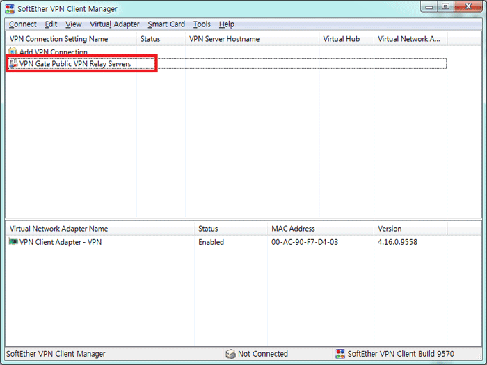The image size is (487, 365).
Task: Open the Edit menu
Action: (x=51, y=24)
